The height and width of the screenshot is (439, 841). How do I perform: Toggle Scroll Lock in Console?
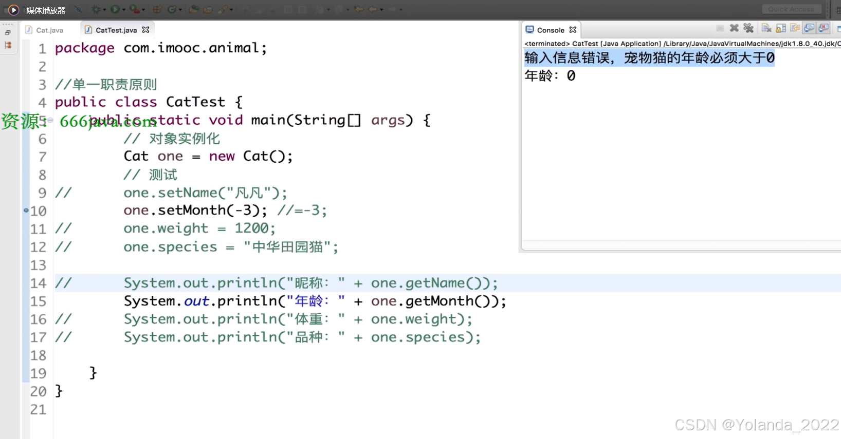click(x=781, y=28)
